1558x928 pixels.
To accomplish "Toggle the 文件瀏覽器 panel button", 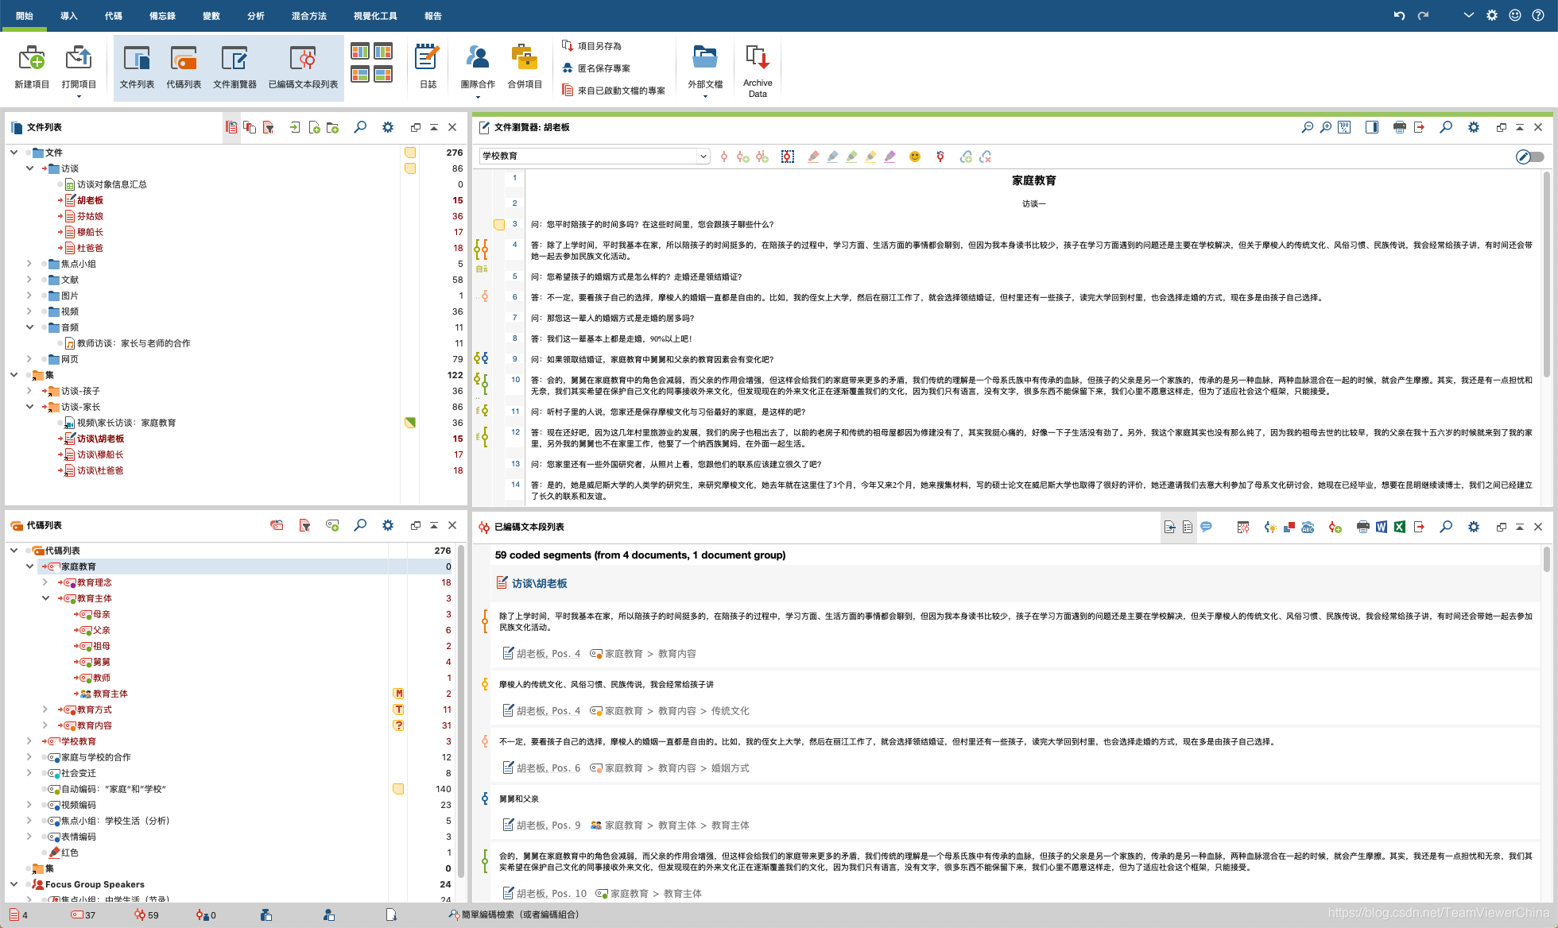I will click(234, 67).
